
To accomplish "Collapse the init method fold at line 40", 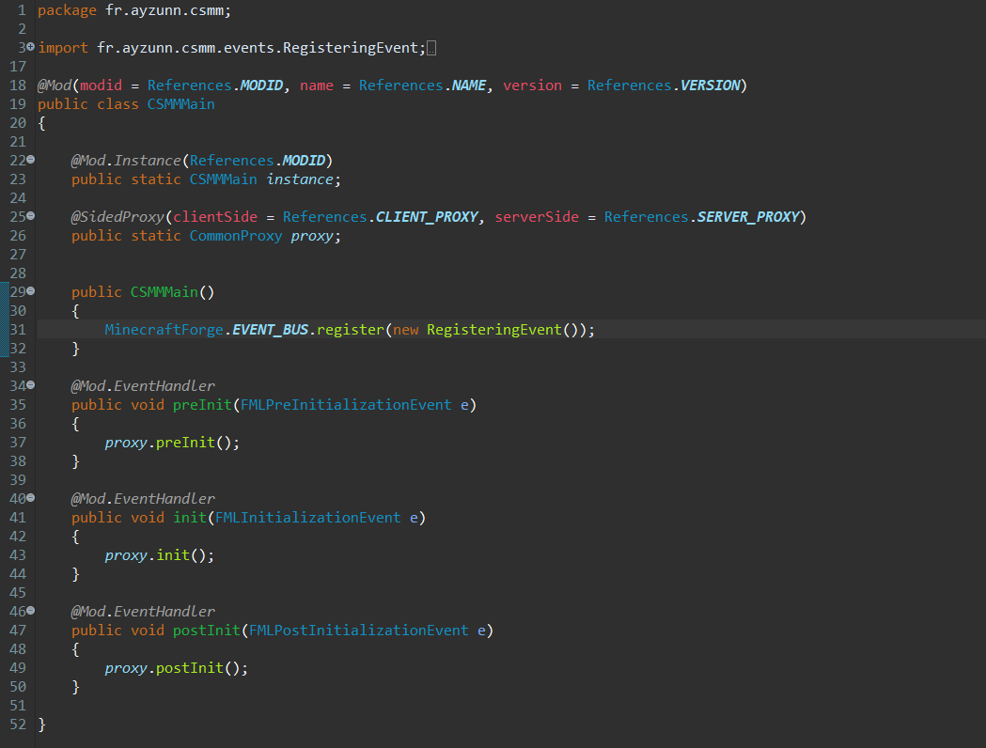I will point(31,498).
